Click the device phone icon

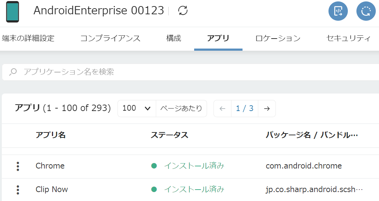[x=13, y=11]
